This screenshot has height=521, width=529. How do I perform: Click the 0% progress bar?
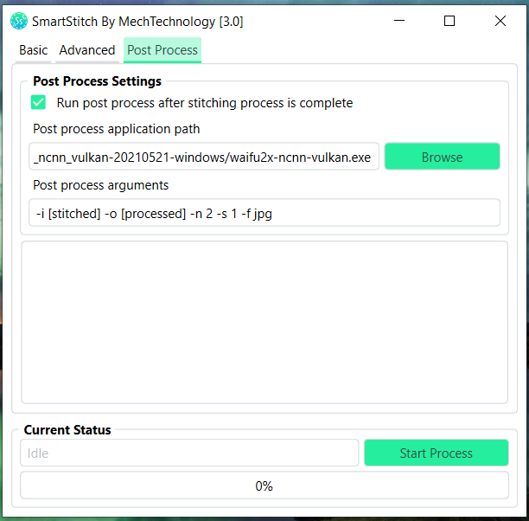coord(264,486)
